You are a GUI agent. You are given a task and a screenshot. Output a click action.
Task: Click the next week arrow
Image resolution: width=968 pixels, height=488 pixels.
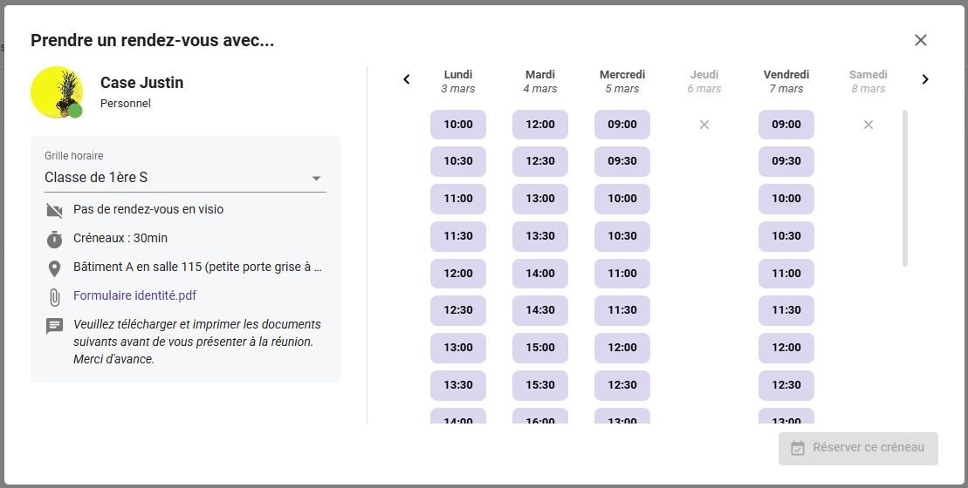click(925, 80)
